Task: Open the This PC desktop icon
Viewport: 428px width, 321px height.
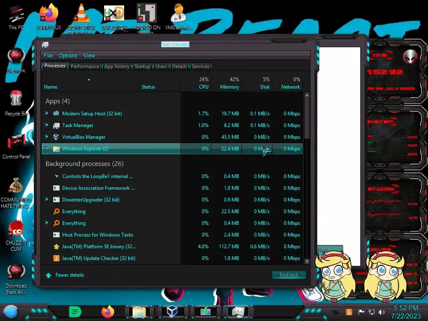Action: tap(16, 17)
